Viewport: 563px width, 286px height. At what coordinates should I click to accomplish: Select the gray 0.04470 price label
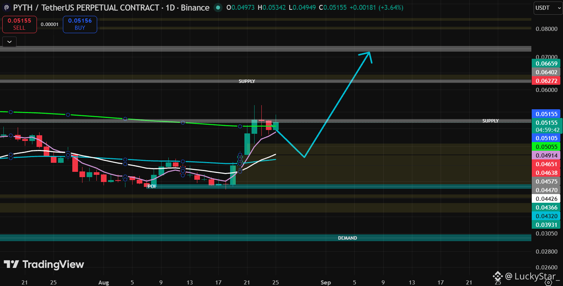(546, 190)
